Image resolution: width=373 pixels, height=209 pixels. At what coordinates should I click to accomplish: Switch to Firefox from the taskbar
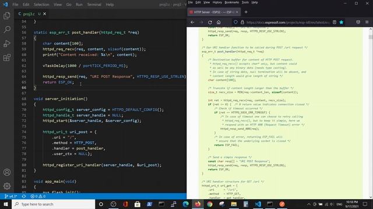198,204
